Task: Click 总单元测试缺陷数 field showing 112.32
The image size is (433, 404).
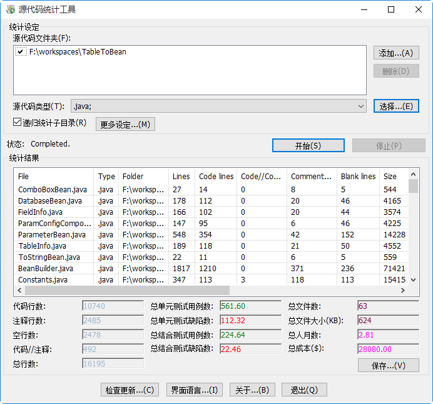Action: point(250,320)
